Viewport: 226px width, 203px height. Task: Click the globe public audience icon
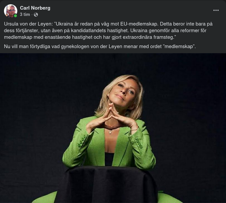(x=36, y=15)
